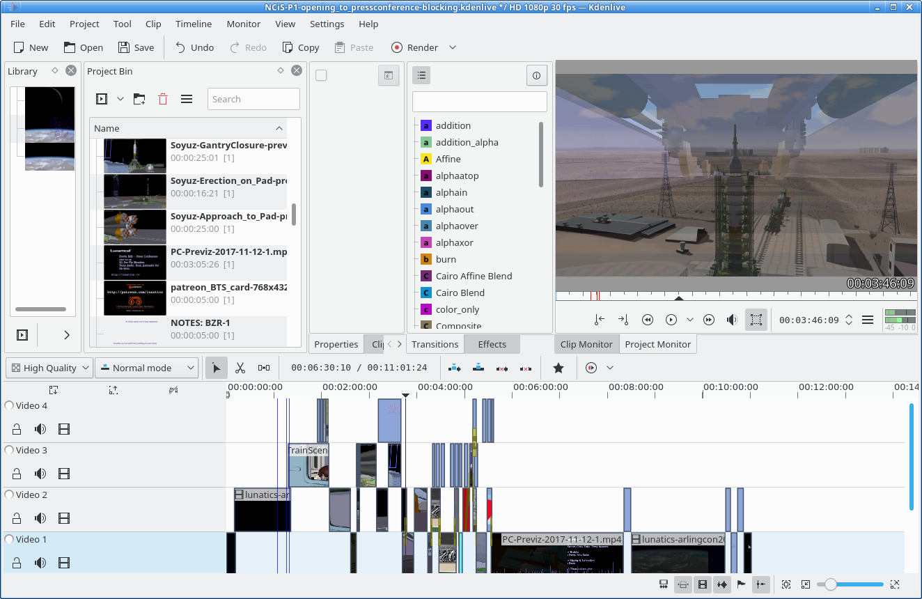This screenshot has height=599, width=922.
Task: Mute audio on Video 3 track
Action: (40, 474)
